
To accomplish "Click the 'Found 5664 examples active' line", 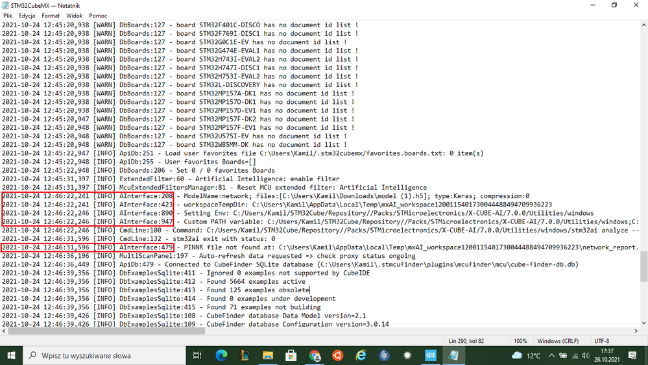I will pyautogui.click(x=154, y=281).
